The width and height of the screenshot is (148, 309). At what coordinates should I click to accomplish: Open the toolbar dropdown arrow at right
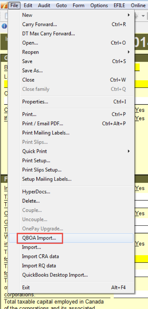click(143, 16)
